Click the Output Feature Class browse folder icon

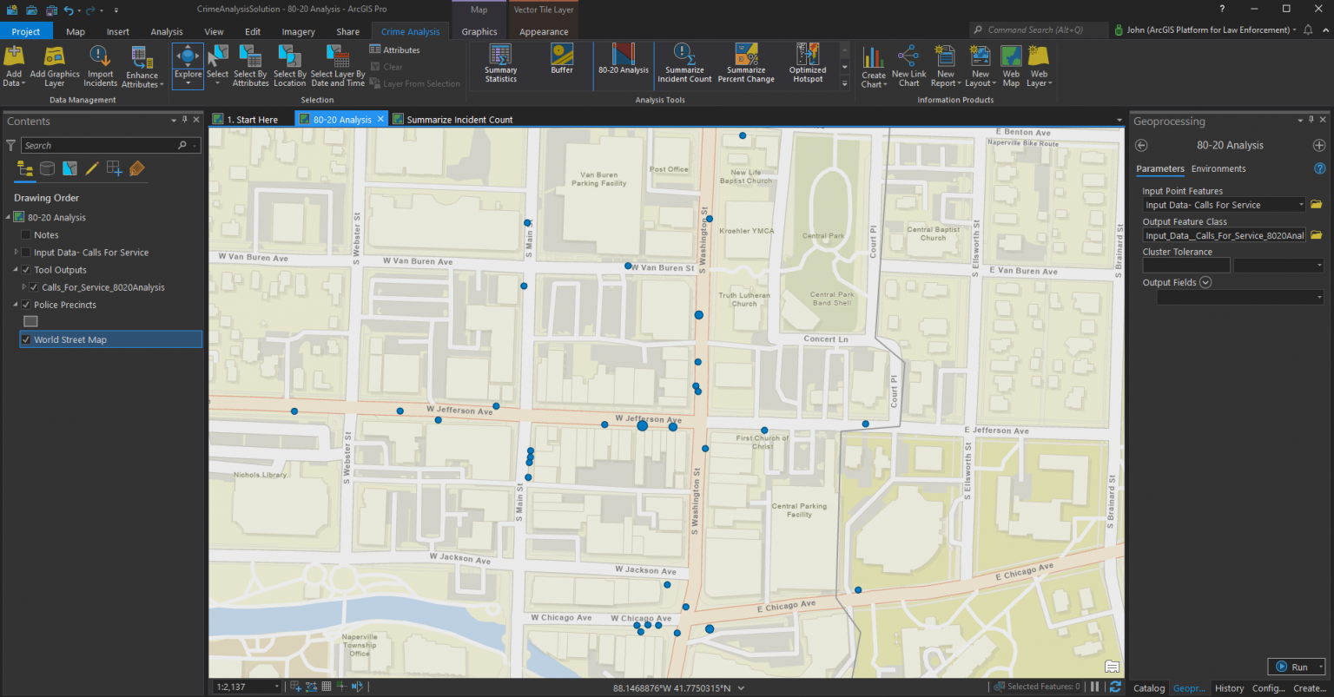click(x=1316, y=234)
